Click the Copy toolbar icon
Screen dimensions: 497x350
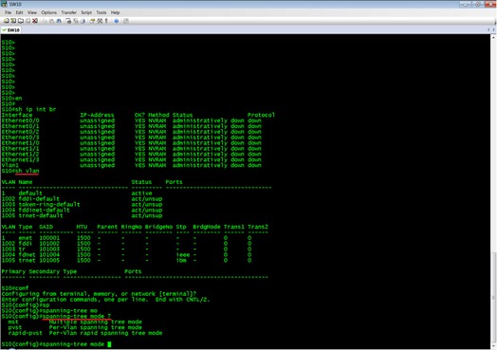[x=45, y=21]
